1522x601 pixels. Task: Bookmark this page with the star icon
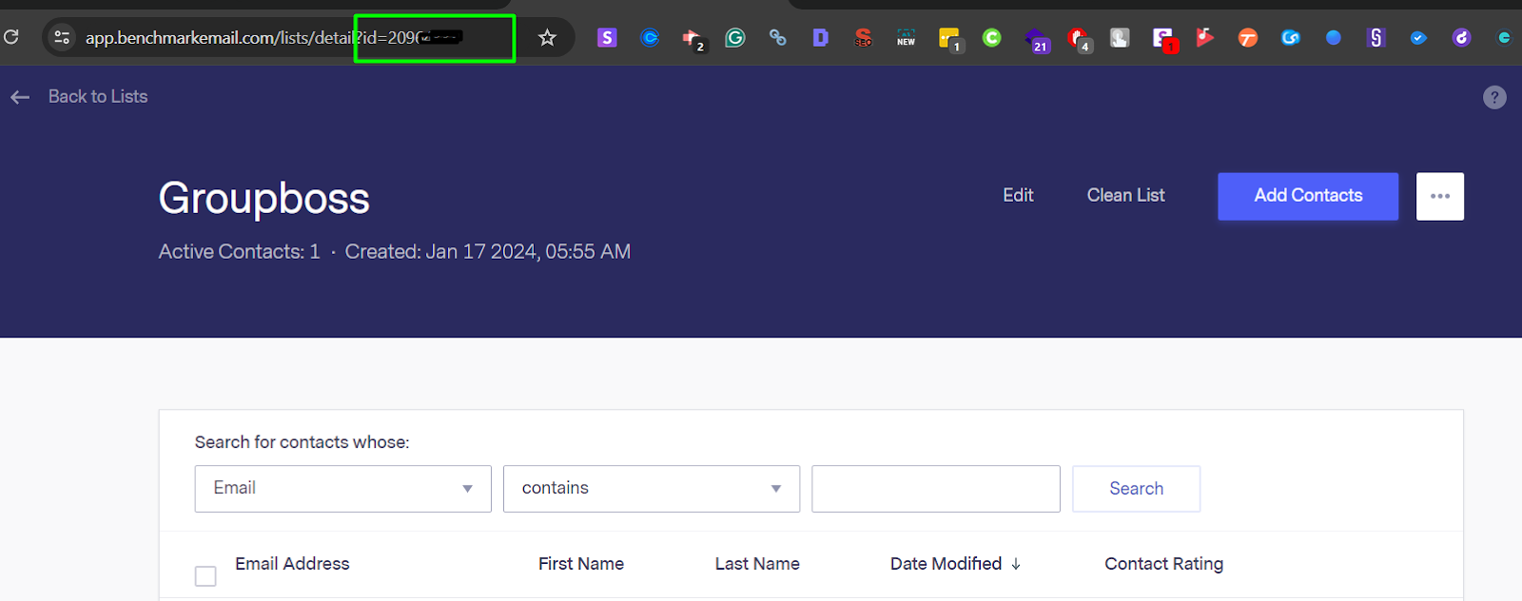pyautogui.click(x=547, y=37)
